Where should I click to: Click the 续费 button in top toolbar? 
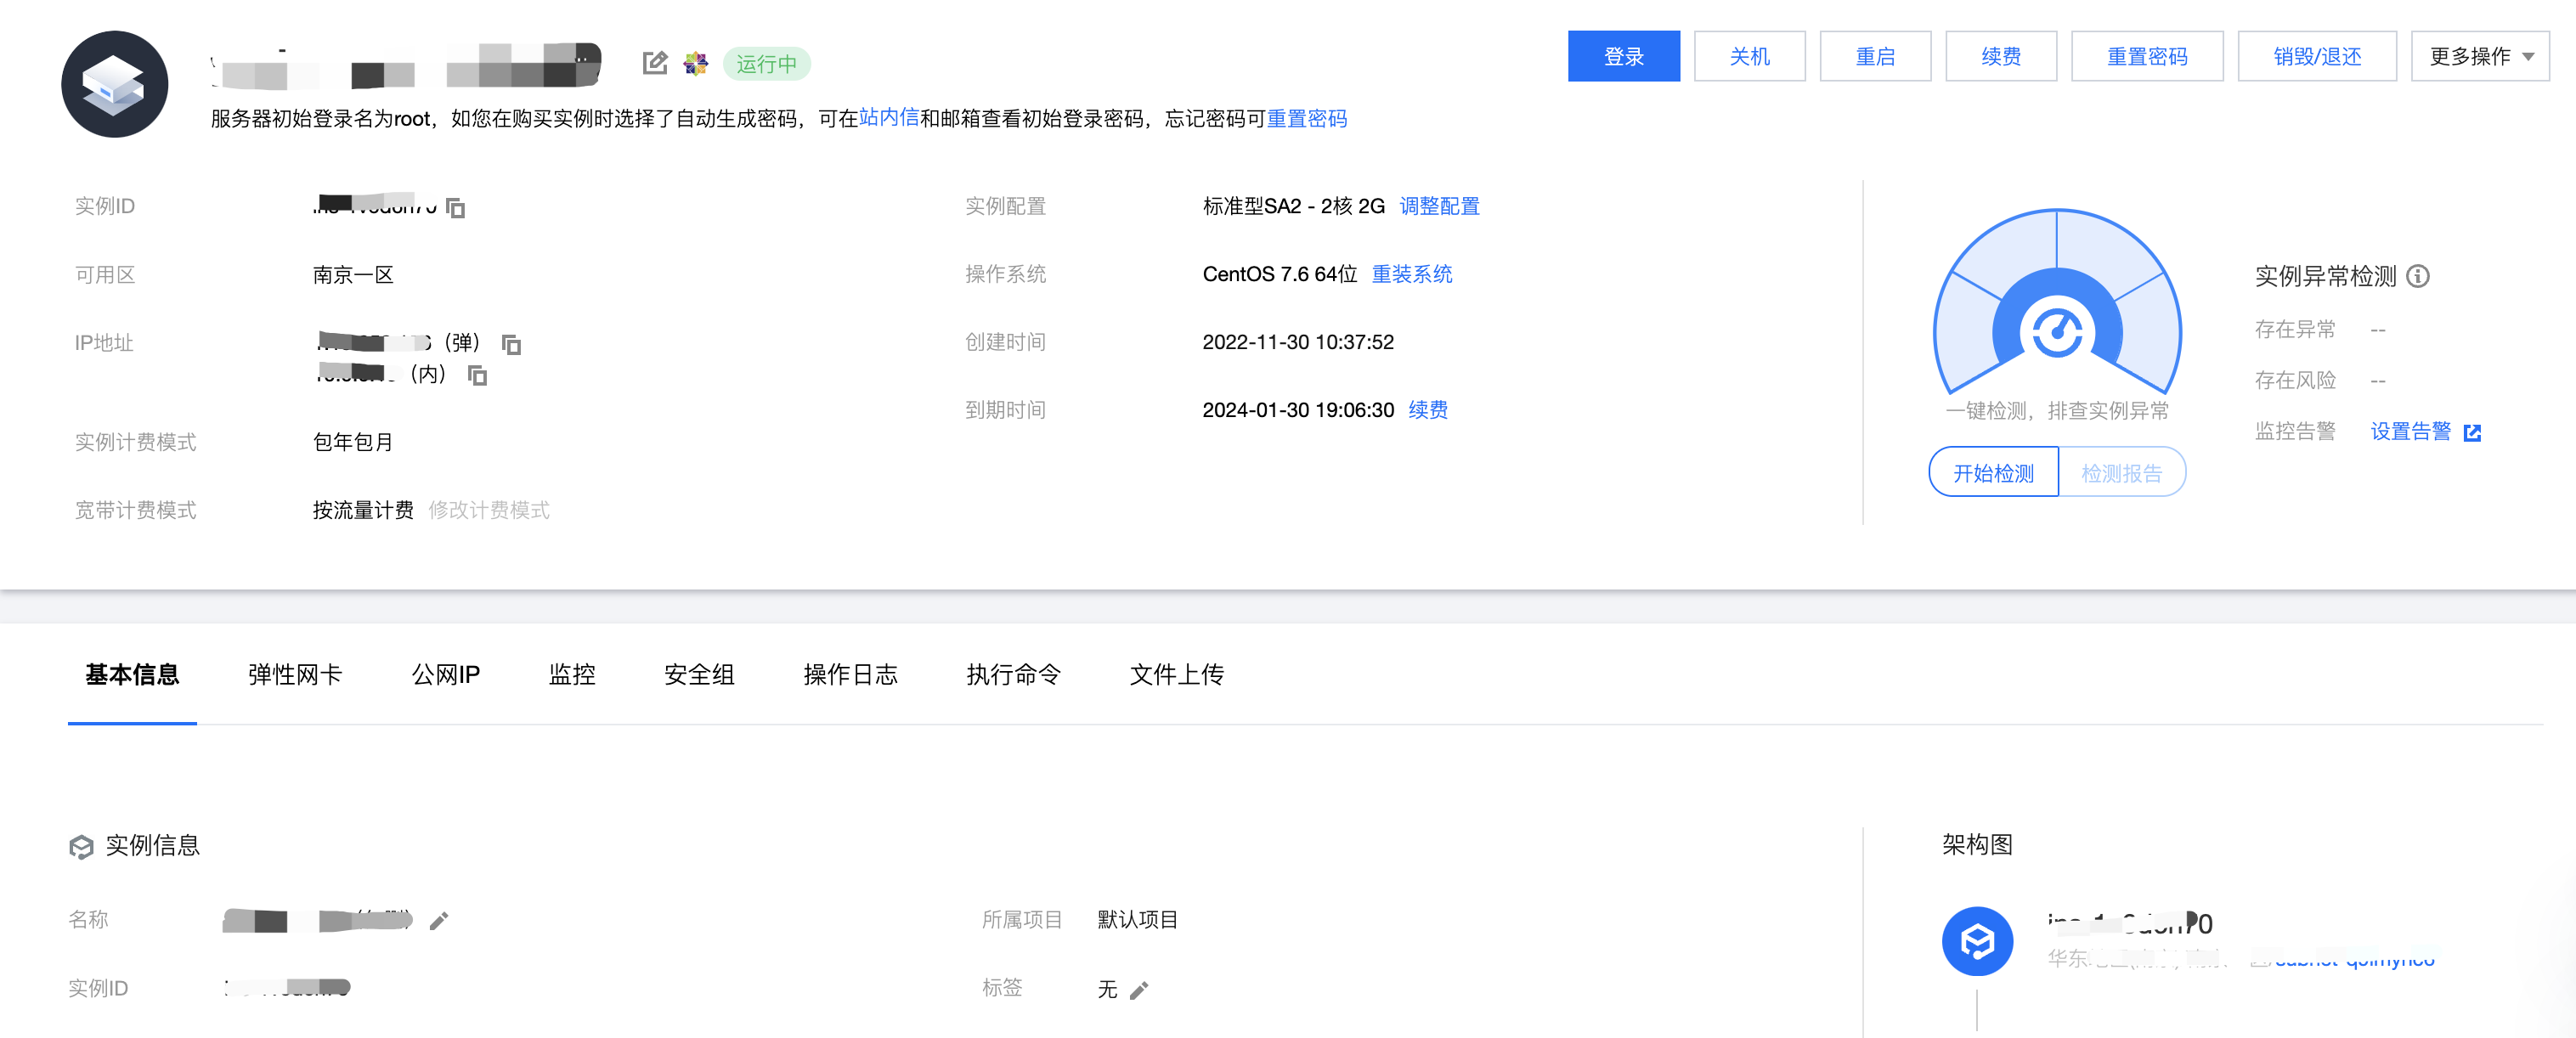(2001, 56)
